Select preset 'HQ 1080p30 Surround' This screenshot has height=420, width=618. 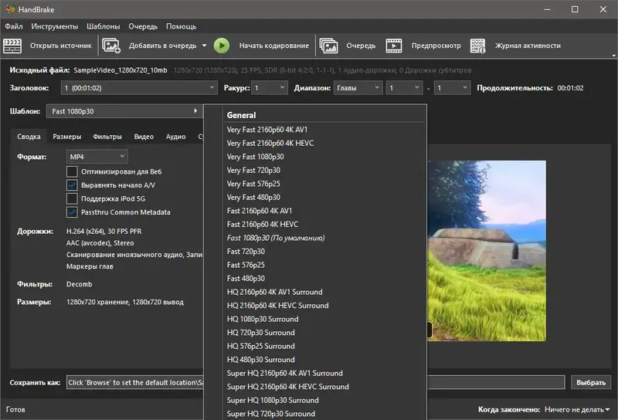(263, 319)
